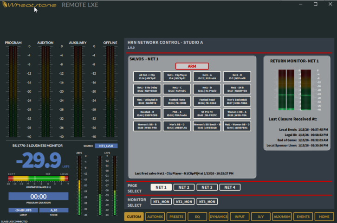This screenshot has width=337, height=223.
Task: Click the AUXILIARY level meter
Action: [78, 92]
